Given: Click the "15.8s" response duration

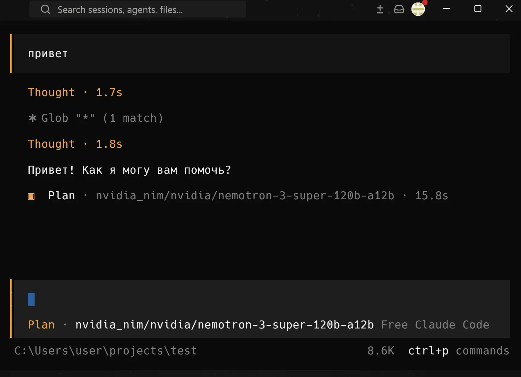Looking at the screenshot, I should tap(431, 196).
